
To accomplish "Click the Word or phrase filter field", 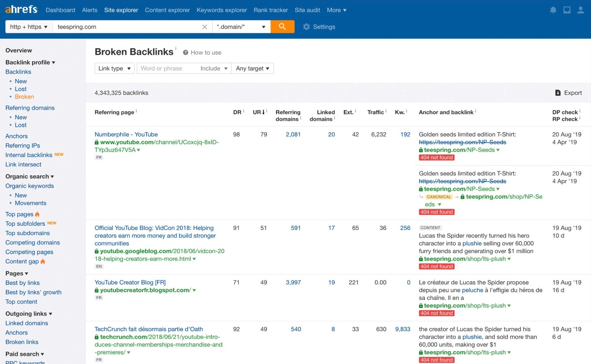I will [167, 68].
